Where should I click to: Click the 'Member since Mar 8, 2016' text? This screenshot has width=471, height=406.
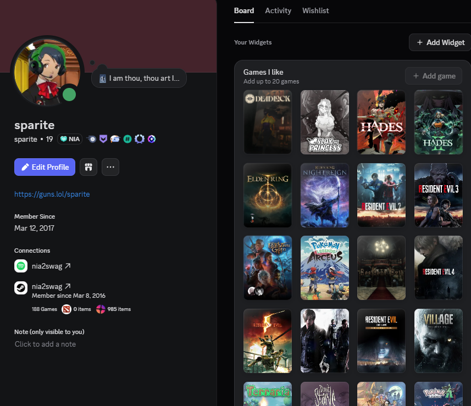[69, 296]
